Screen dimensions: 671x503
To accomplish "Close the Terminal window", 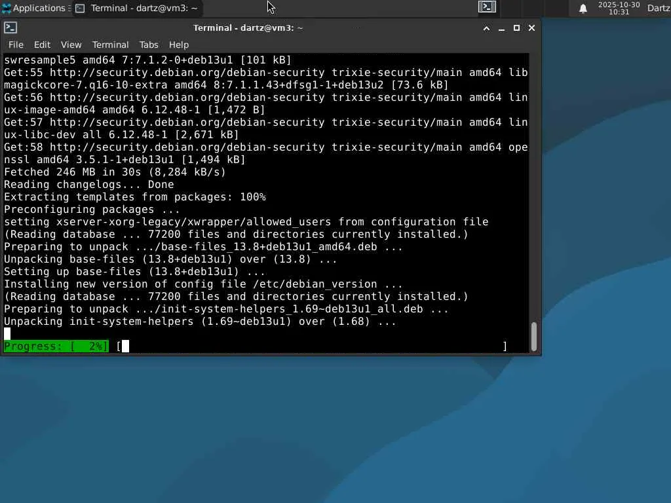I will point(531,28).
